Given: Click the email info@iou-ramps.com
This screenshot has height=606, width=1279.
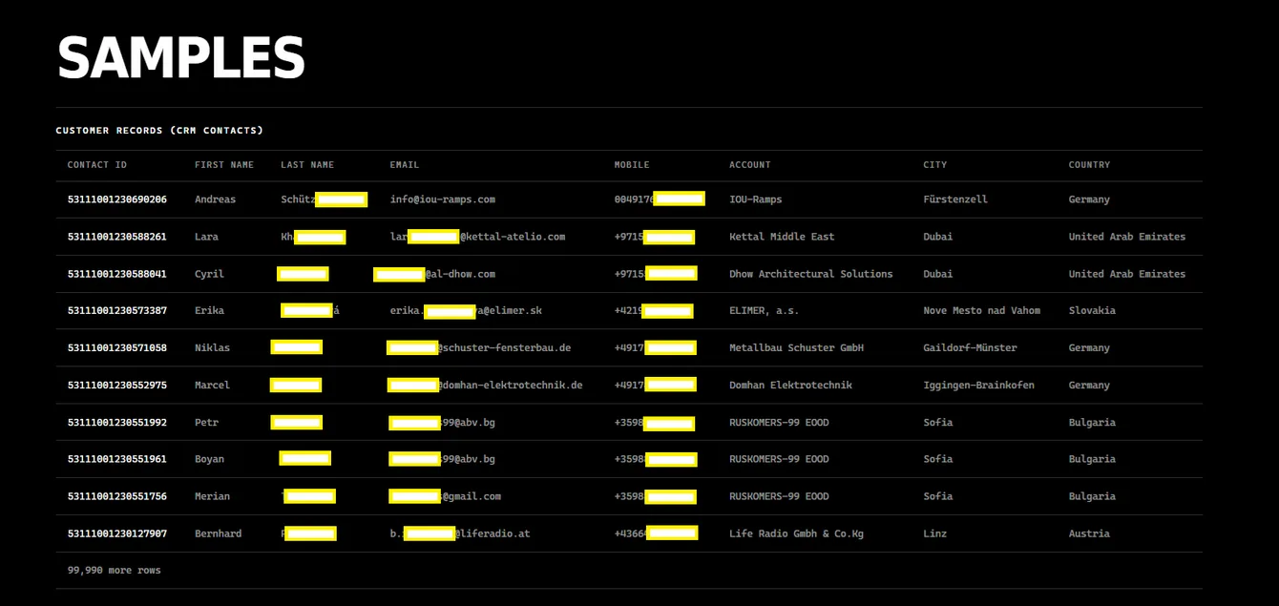Looking at the screenshot, I should click(442, 199).
